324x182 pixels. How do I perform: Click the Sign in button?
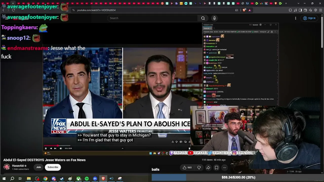[x=309, y=18]
